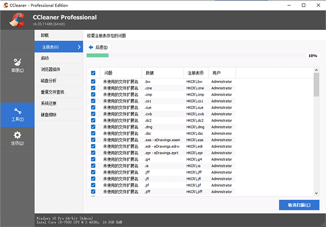
Task: Click scrollbar up arrow in results list
Action: point(316,70)
